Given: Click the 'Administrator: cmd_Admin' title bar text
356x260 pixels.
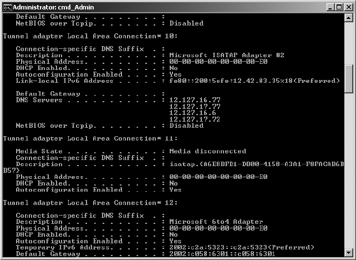Looking at the screenshot, I should pyautogui.click(x=49, y=7).
